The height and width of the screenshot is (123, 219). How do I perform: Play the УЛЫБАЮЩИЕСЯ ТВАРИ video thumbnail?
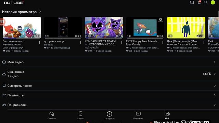pos(104,28)
